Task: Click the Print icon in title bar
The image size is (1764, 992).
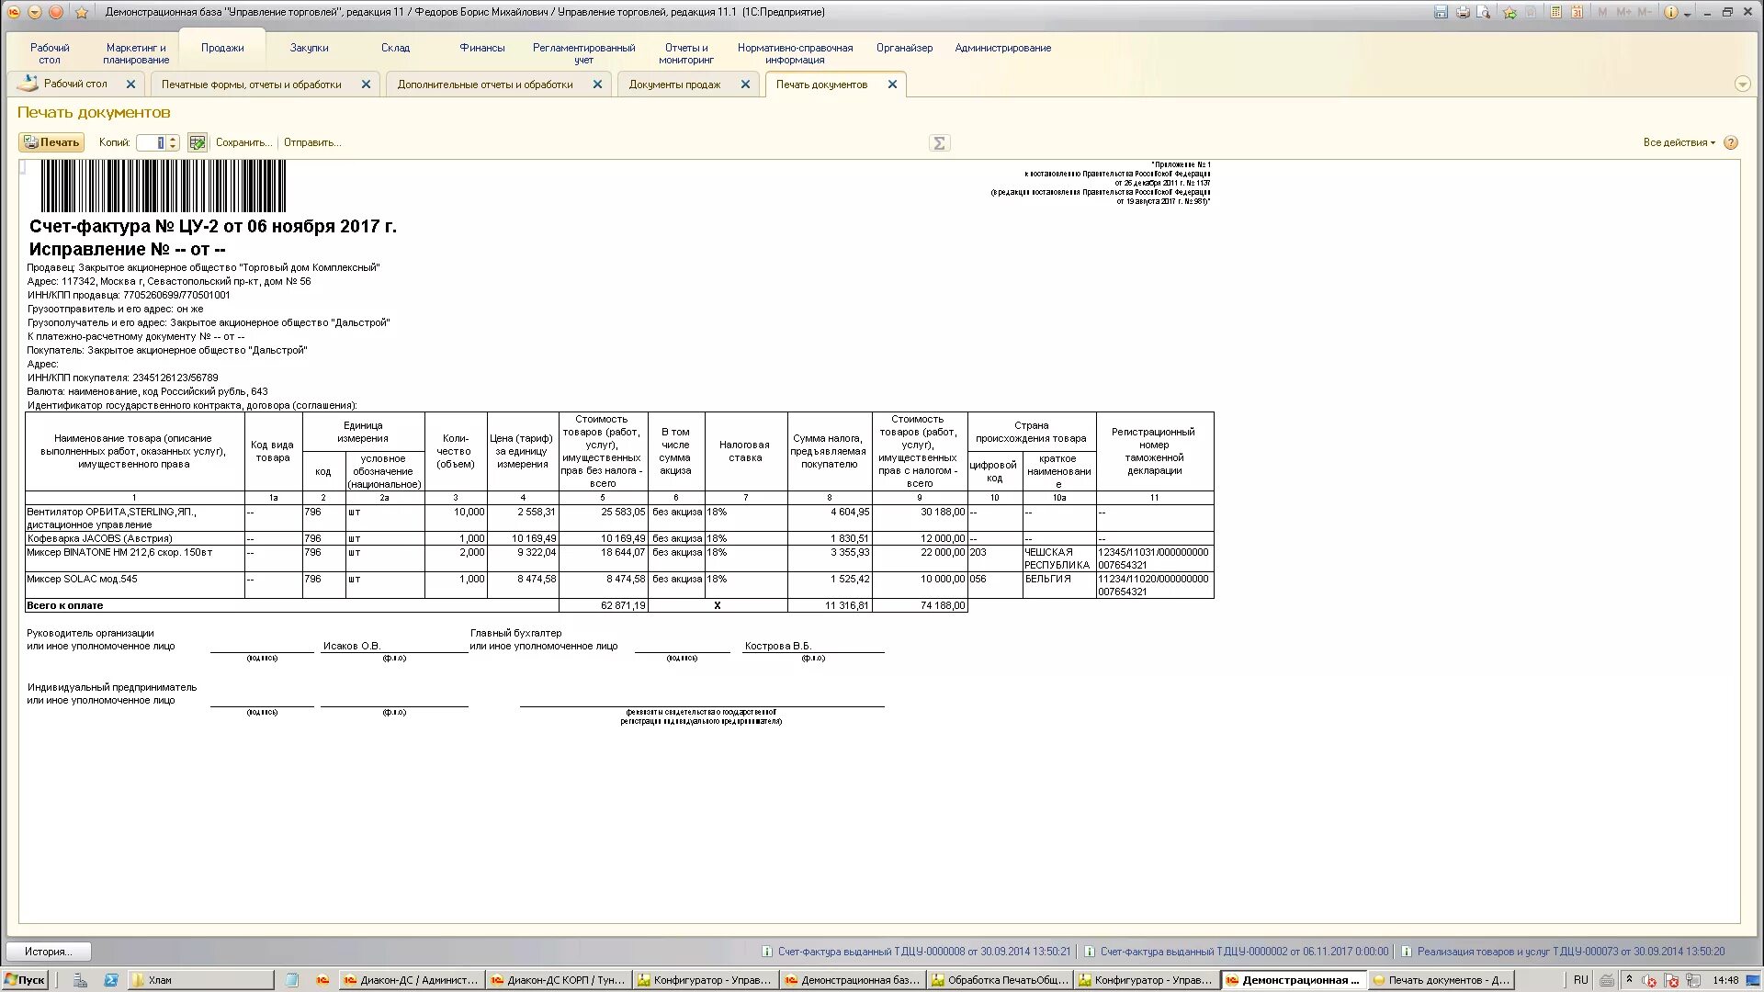Action: coord(1463,12)
